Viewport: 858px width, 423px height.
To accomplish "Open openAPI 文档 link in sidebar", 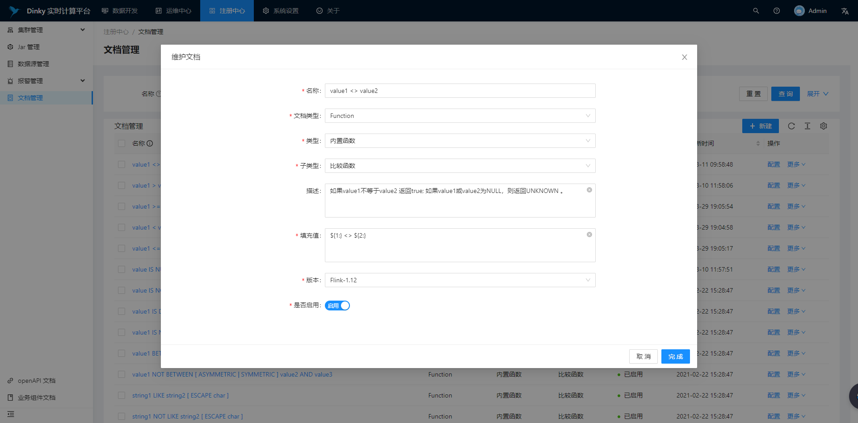I will click(37, 381).
